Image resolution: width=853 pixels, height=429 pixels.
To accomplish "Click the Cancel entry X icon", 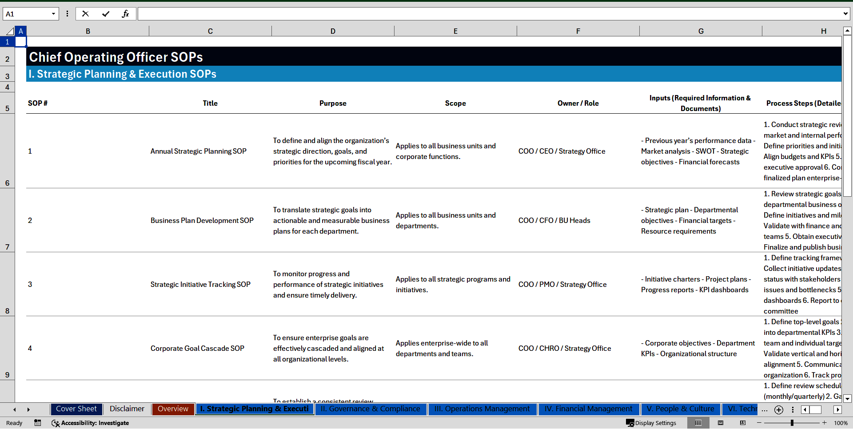I will [x=85, y=14].
